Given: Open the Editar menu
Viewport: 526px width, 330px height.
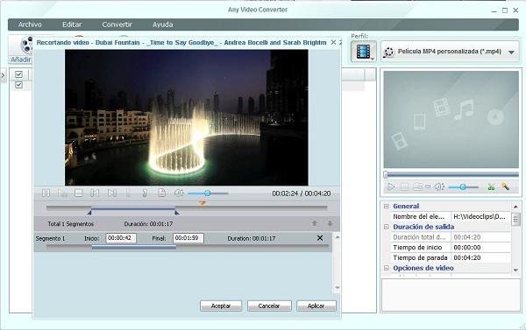Looking at the screenshot, I should [72, 25].
